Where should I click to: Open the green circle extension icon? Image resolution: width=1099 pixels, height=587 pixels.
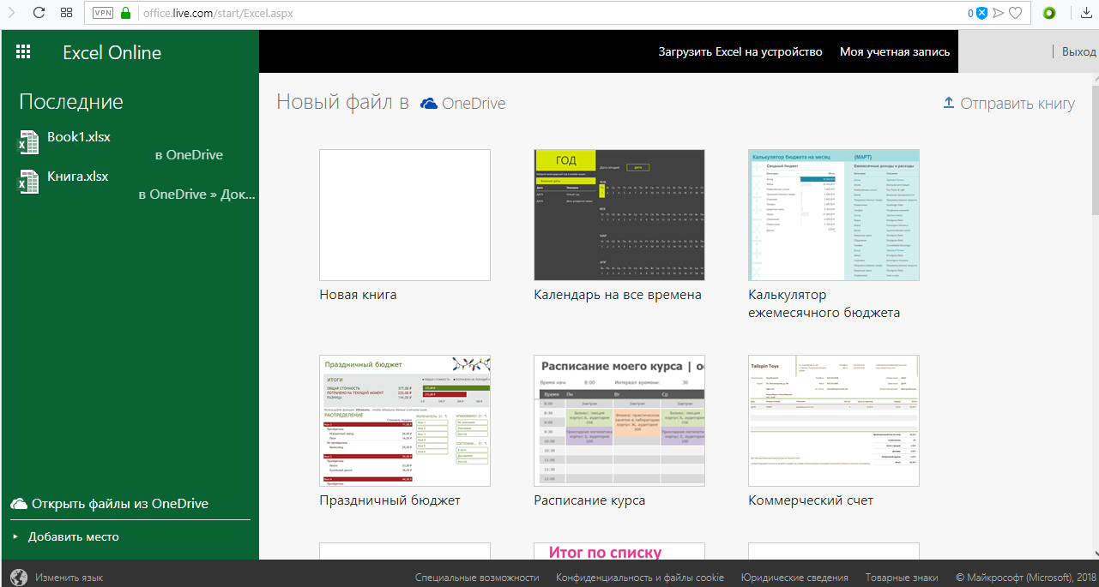(1048, 13)
